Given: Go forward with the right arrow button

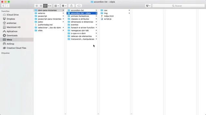Looking at the screenshot, I should coord(7,6).
